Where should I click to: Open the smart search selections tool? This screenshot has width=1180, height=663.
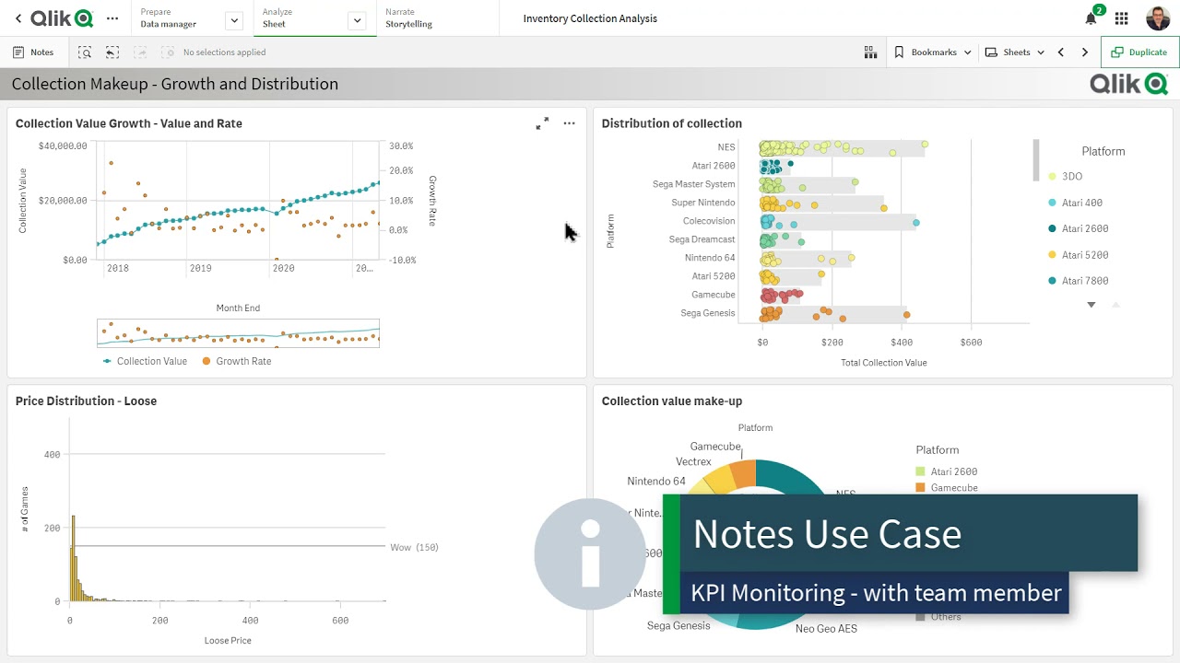point(85,52)
